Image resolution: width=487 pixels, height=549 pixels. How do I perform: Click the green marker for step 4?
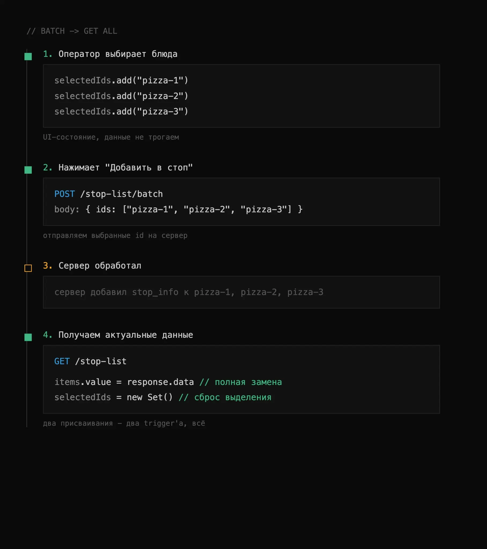click(x=28, y=337)
